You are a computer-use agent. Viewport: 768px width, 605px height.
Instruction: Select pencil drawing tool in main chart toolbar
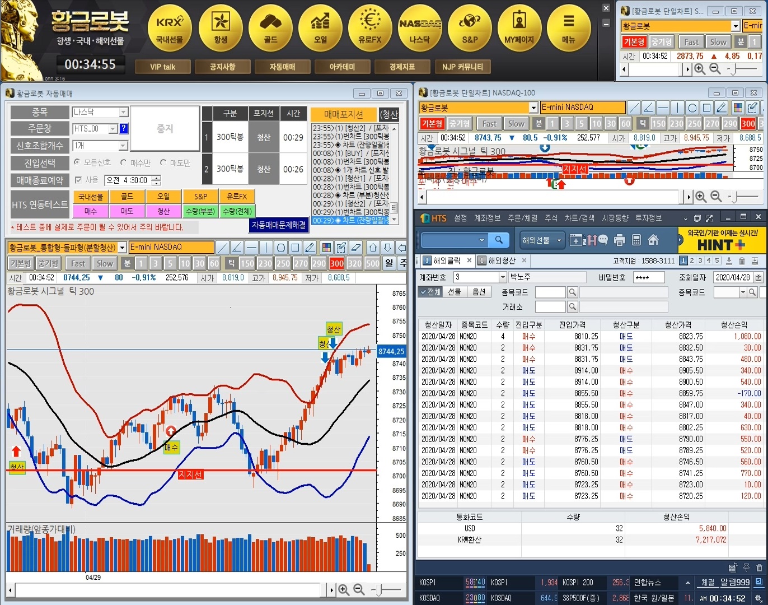310,247
